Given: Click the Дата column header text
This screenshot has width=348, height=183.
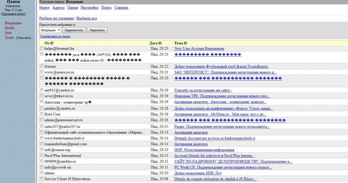Looking at the screenshot, I should (153, 43).
